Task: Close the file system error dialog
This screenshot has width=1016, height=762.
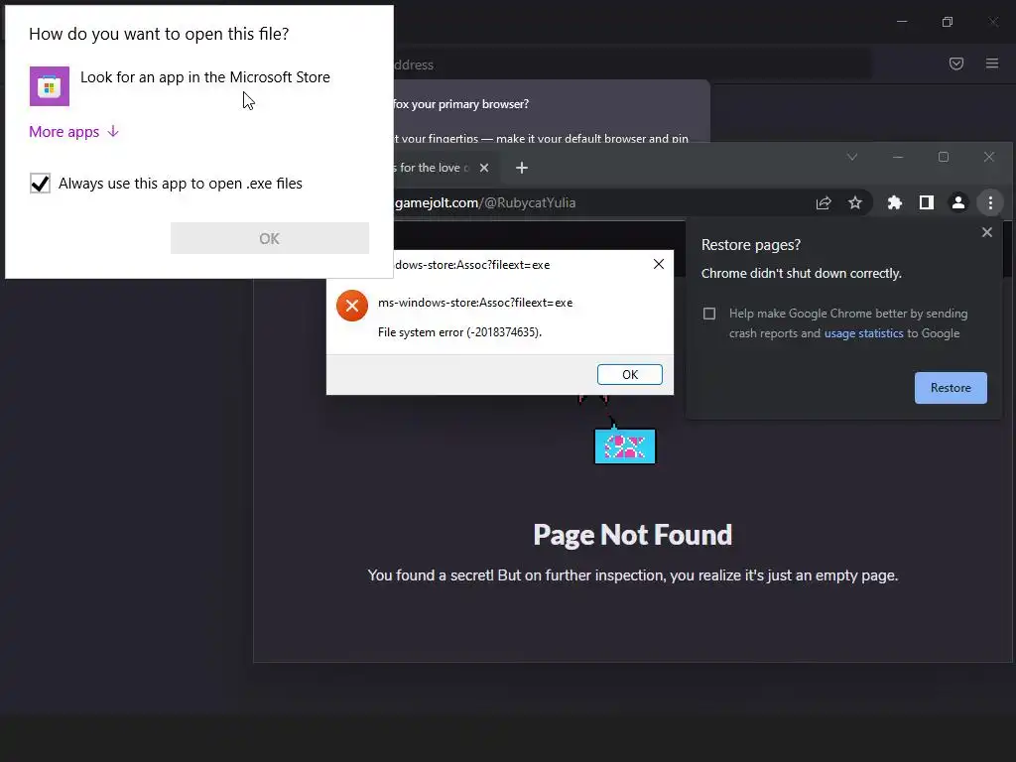Action: point(659,264)
